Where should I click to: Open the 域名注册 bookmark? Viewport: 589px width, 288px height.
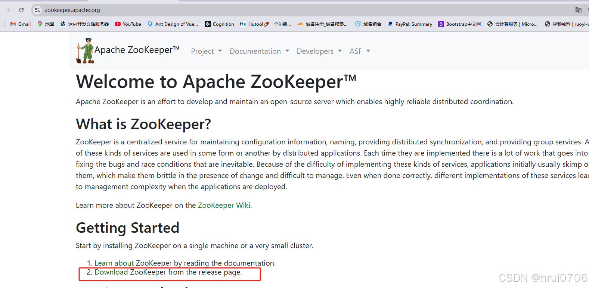tap(323, 24)
